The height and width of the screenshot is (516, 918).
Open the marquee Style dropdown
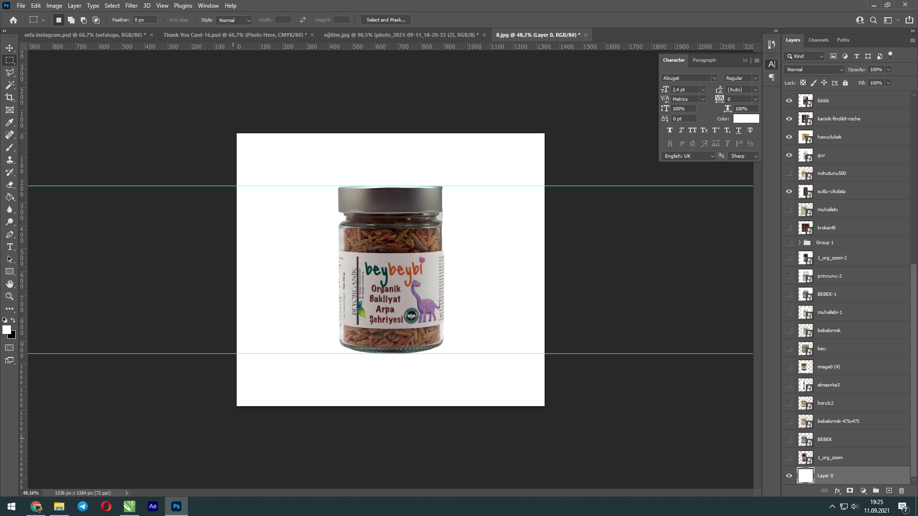click(234, 20)
